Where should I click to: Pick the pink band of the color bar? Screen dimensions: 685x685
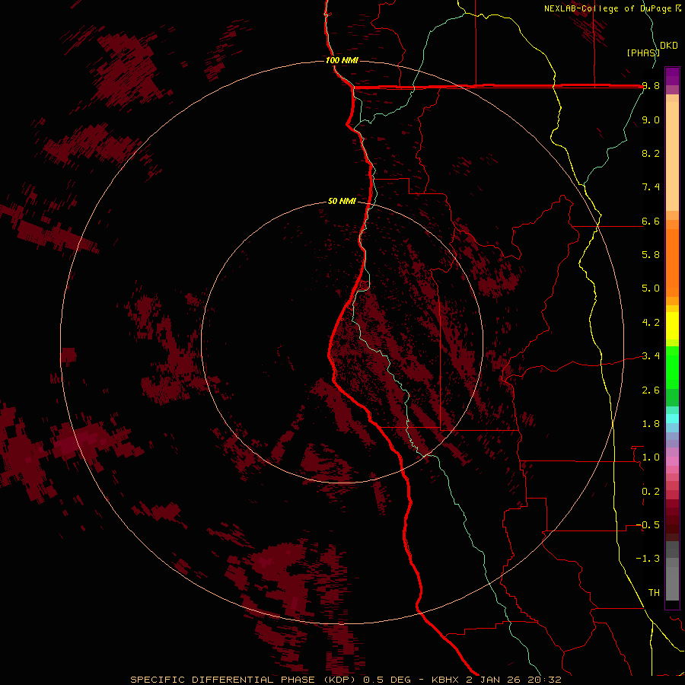point(672,461)
